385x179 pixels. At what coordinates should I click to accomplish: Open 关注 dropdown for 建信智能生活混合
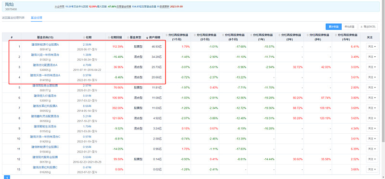coord(372,128)
